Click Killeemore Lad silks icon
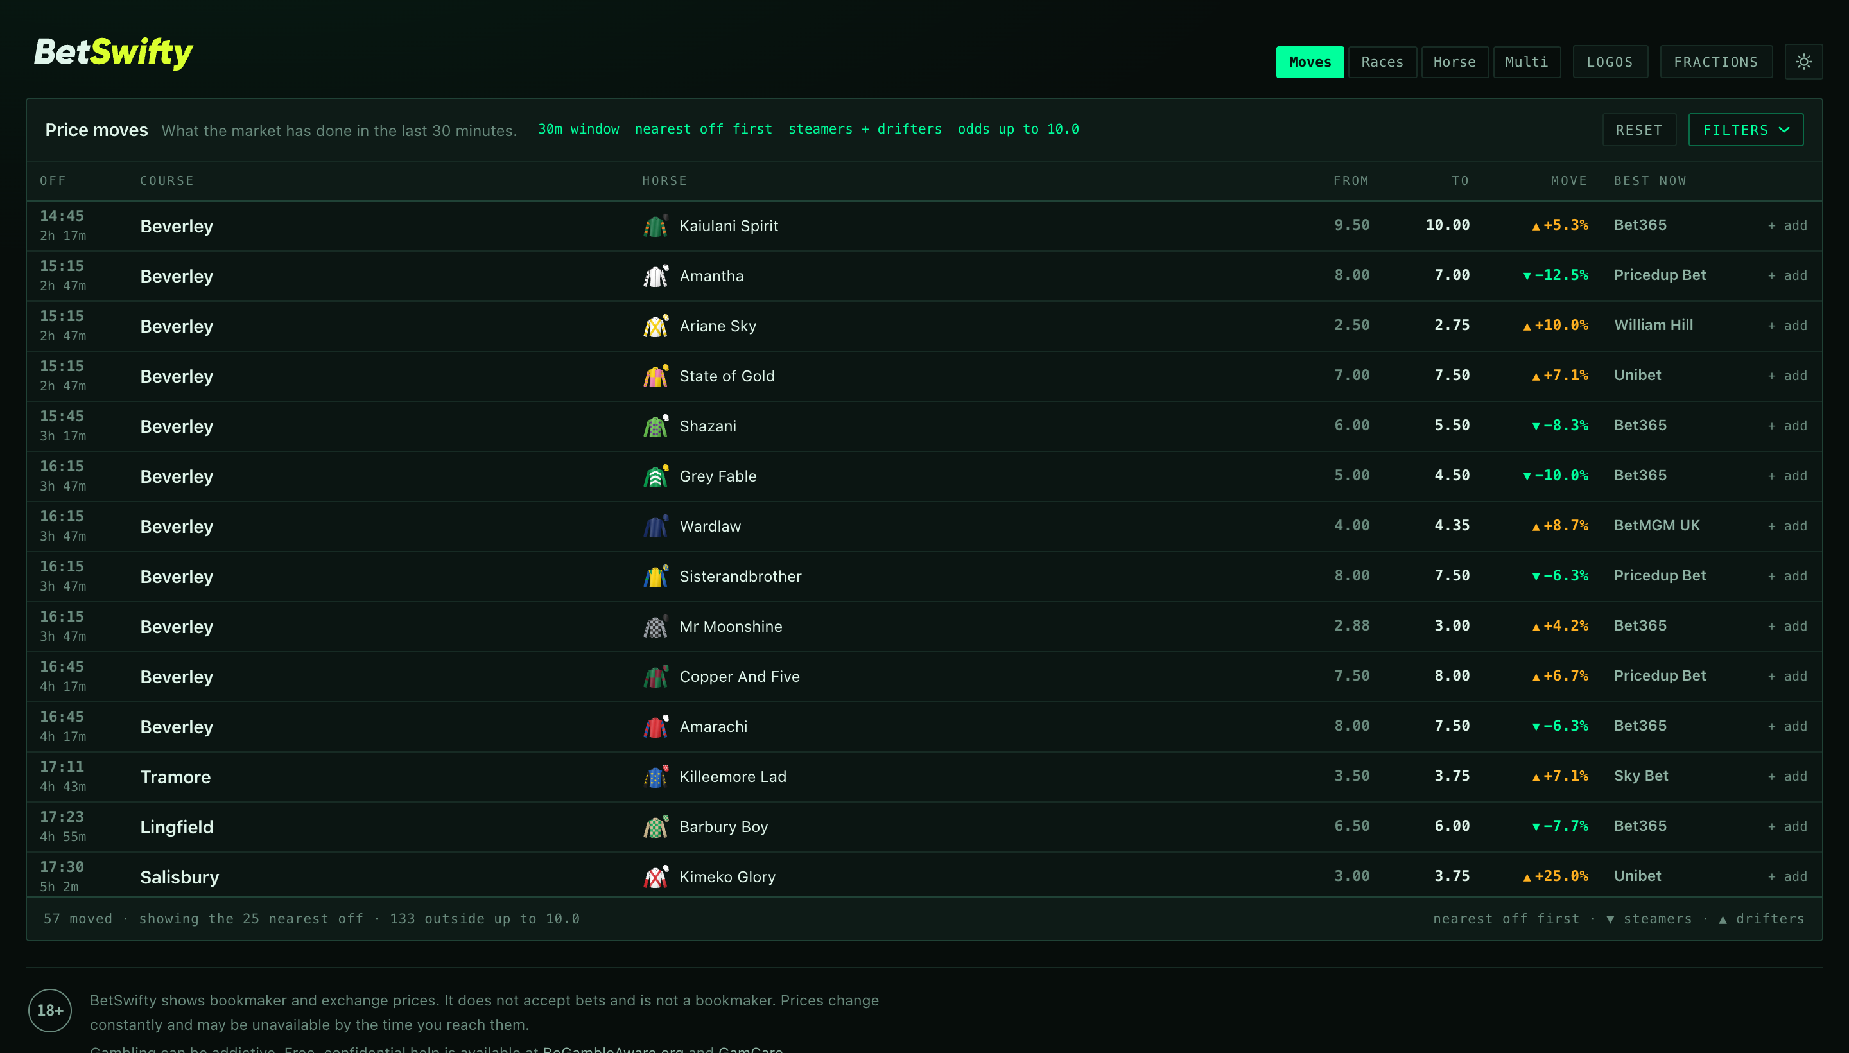This screenshot has height=1053, width=1849. [x=656, y=777]
